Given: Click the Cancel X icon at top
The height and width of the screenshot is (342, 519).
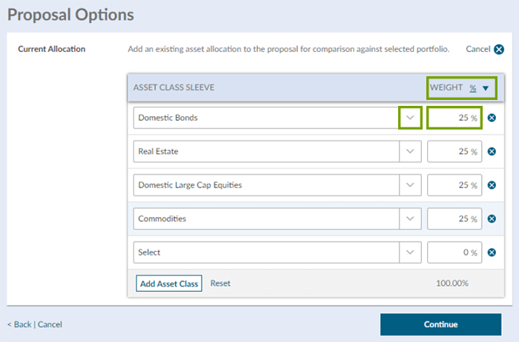Looking at the screenshot, I should pyautogui.click(x=499, y=50).
